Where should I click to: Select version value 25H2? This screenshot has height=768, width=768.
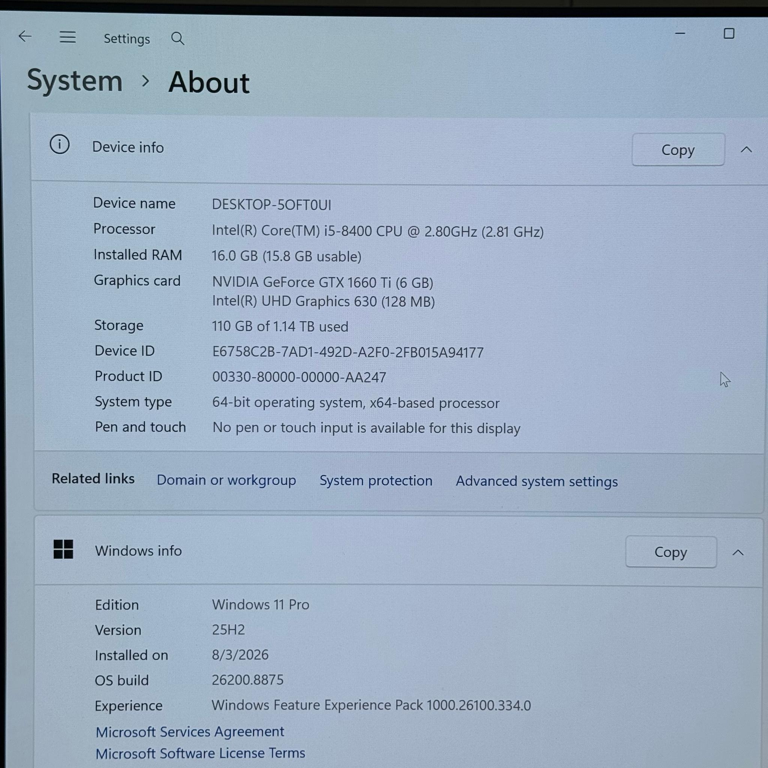[x=229, y=630]
